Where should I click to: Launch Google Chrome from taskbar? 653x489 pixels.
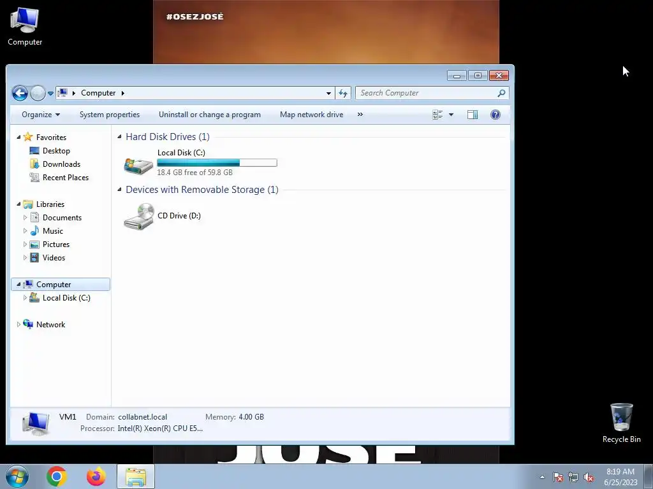[57, 476]
